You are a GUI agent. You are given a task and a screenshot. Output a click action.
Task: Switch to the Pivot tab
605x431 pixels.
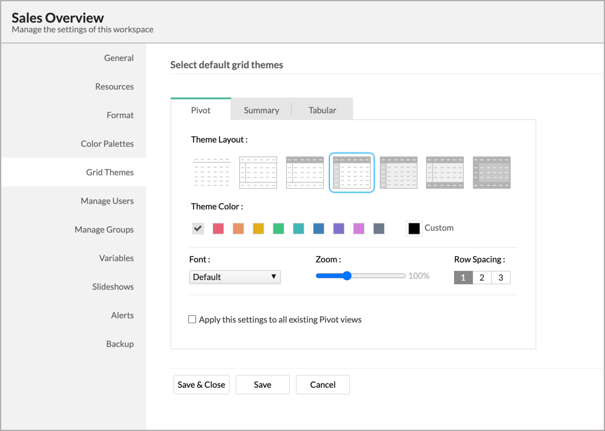pyautogui.click(x=201, y=110)
